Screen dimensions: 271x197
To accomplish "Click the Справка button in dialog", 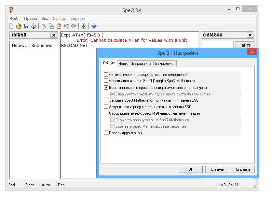I will point(243,169).
